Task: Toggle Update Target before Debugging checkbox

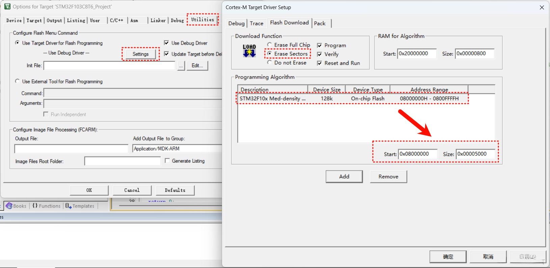Action: [x=166, y=54]
